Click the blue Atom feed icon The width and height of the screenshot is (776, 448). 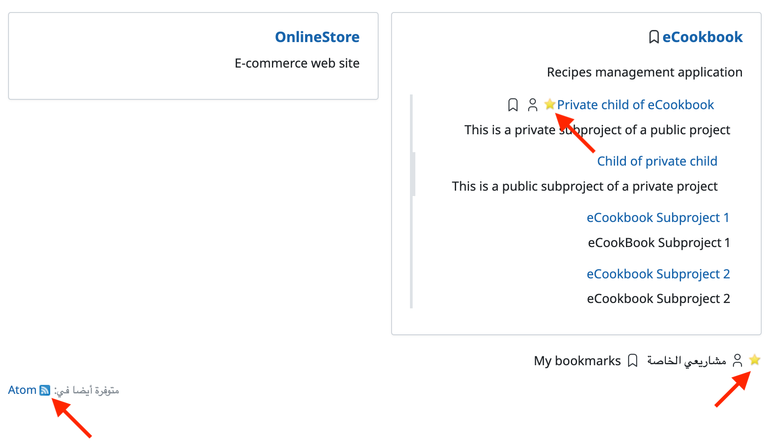click(x=45, y=390)
